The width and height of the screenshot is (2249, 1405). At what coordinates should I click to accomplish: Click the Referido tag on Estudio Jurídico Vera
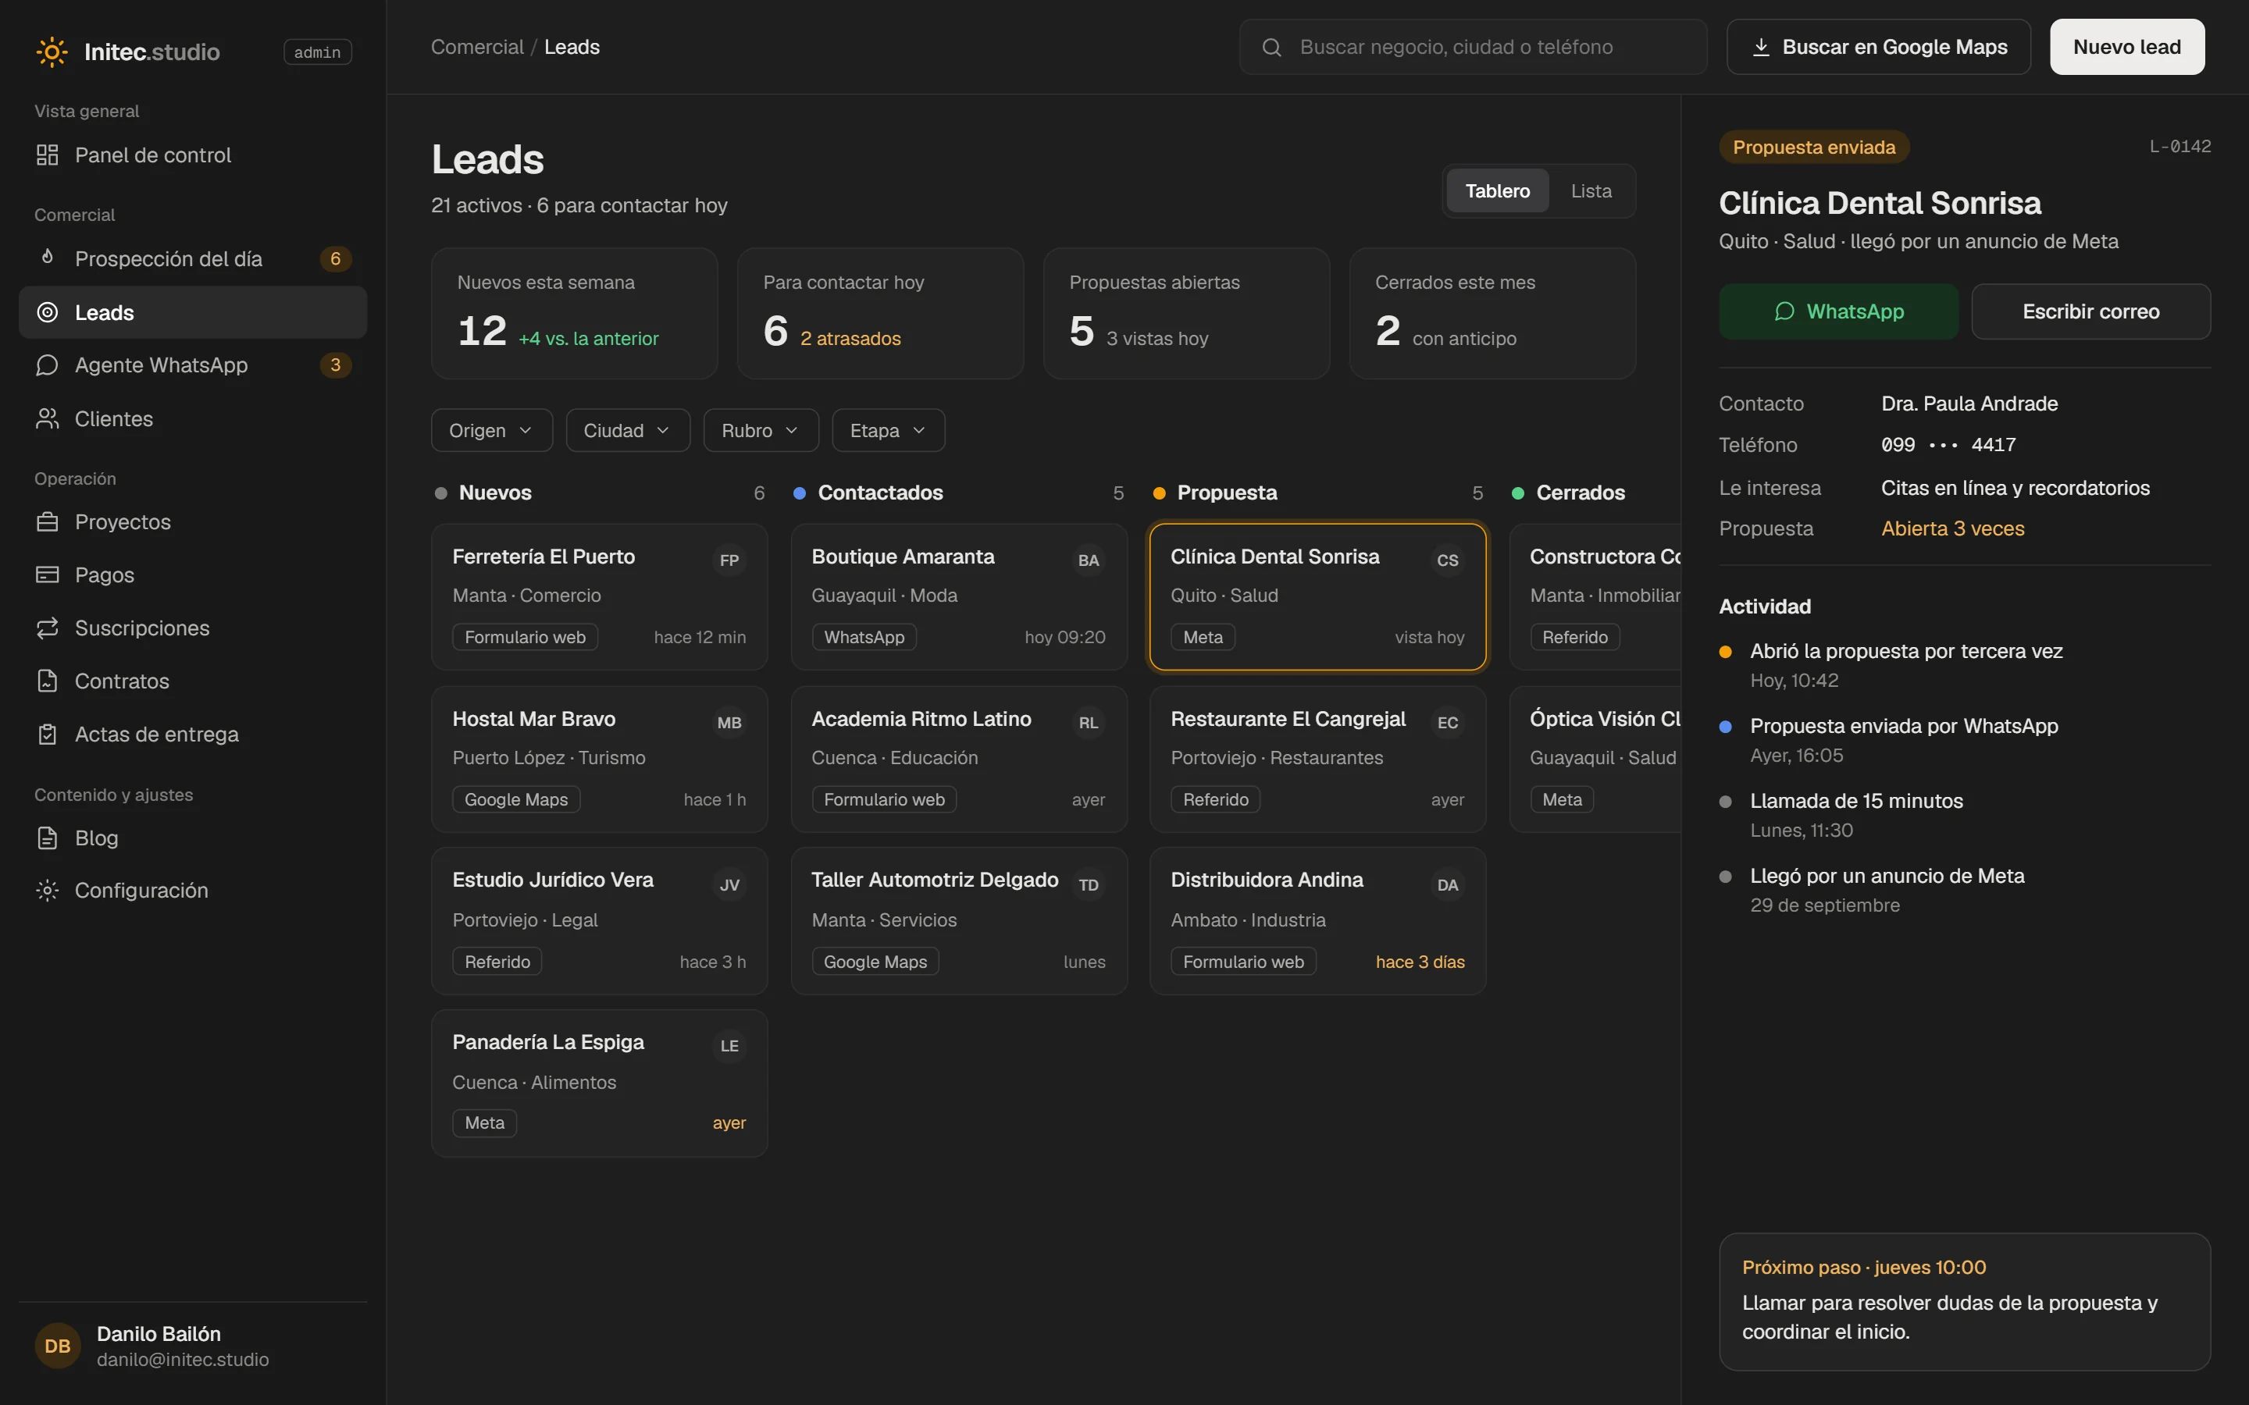pyautogui.click(x=497, y=962)
